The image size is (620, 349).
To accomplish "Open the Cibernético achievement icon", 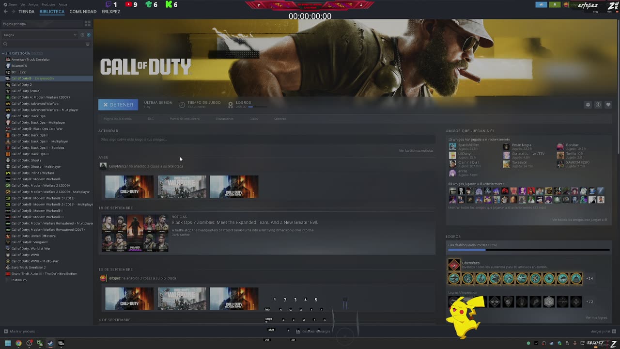I will (454, 265).
